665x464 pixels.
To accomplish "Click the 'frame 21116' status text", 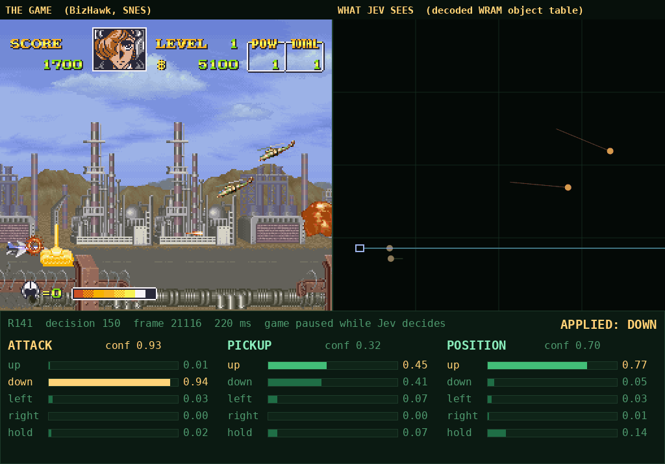I will [x=168, y=324].
